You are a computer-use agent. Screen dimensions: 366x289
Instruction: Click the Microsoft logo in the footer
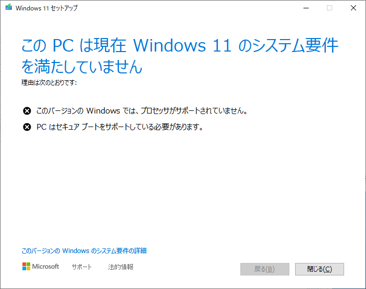click(x=27, y=267)
